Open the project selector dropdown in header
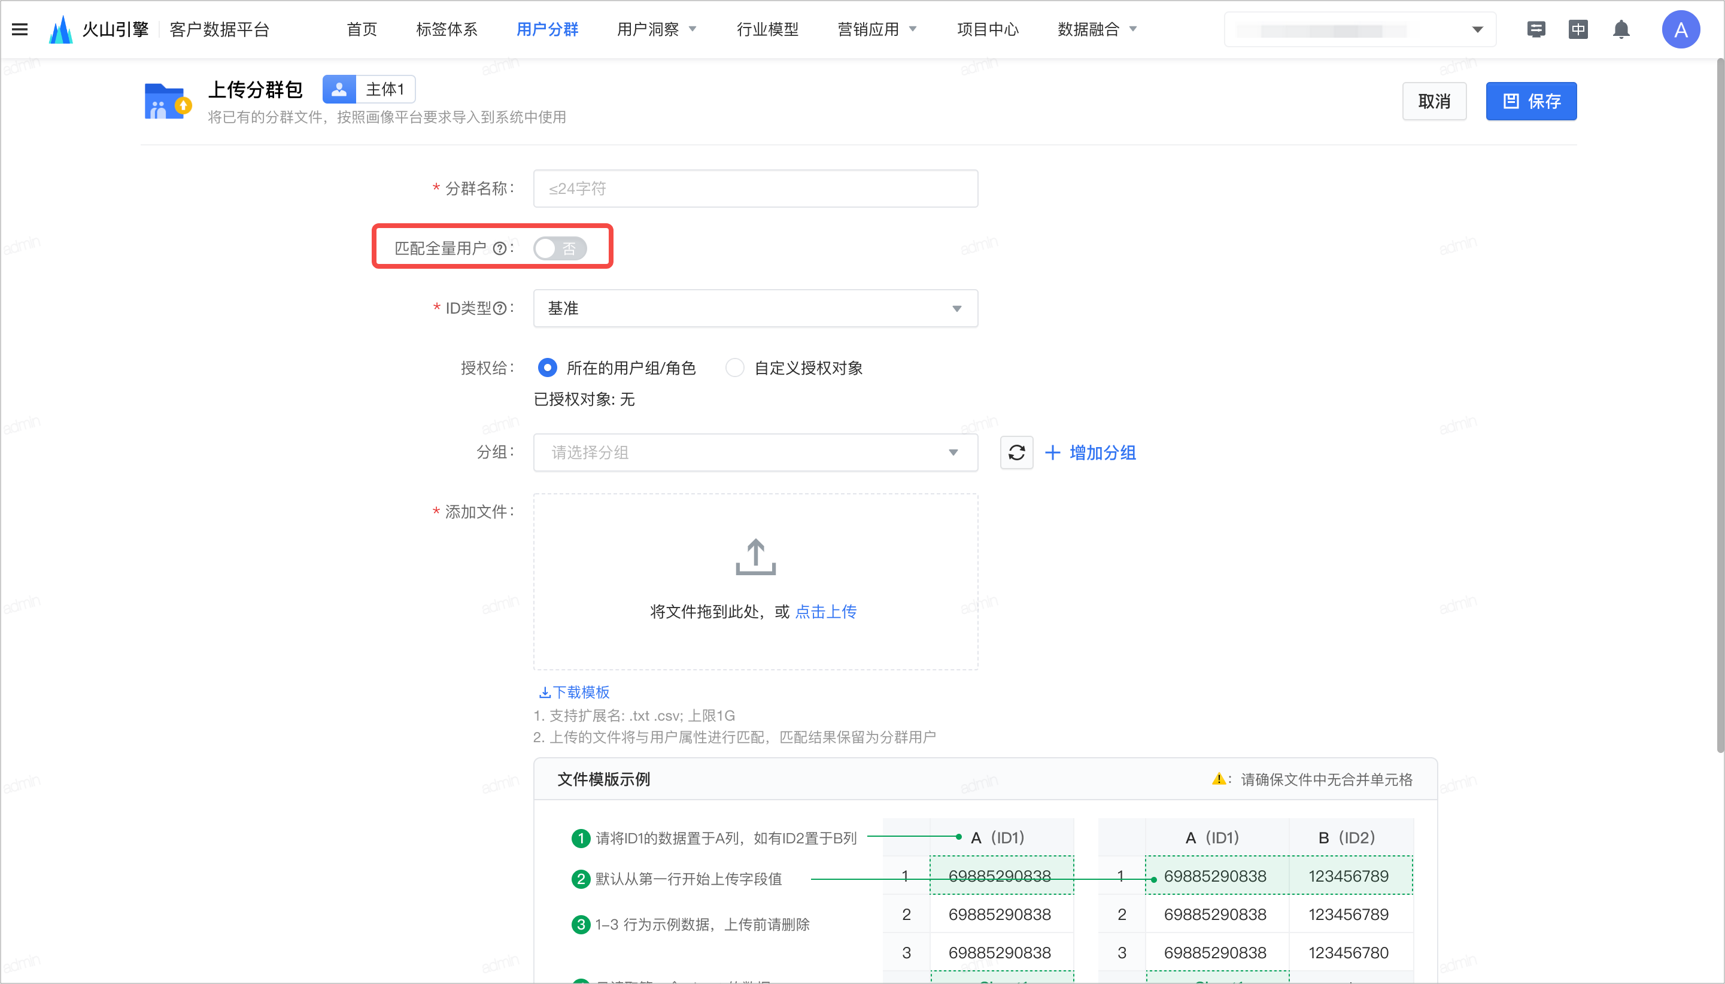This screenshot has width=1725, height=984. click(x=1359, y=30)
